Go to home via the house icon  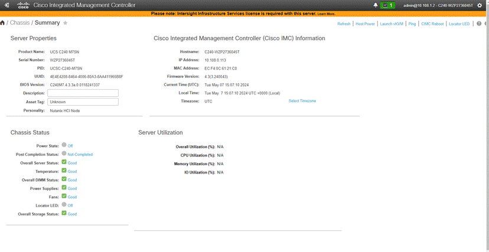(2, 23)
